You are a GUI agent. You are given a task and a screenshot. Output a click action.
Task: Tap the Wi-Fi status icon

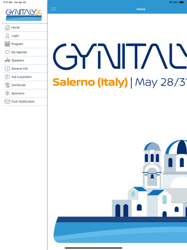click(x=170, y=2)
